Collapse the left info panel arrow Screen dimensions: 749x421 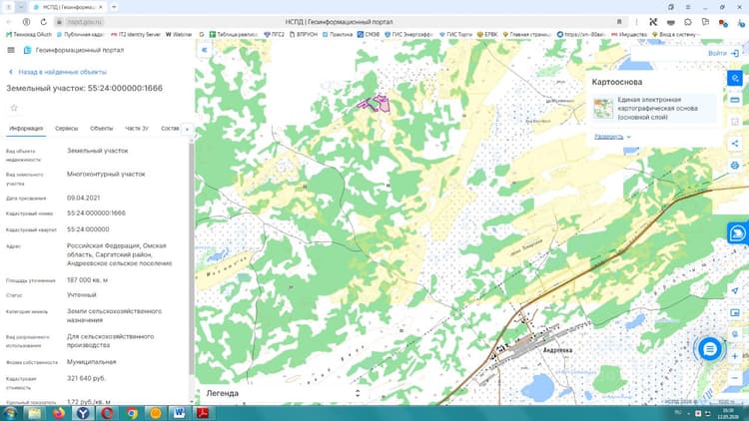coord(205,50)
